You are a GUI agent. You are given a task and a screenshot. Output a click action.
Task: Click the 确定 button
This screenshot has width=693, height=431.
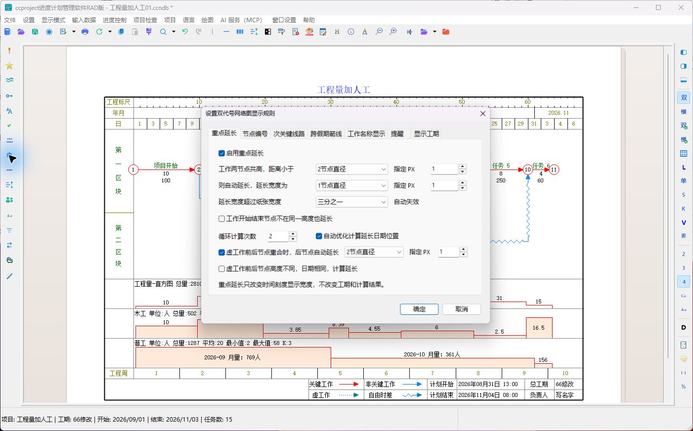click(419, 309)
